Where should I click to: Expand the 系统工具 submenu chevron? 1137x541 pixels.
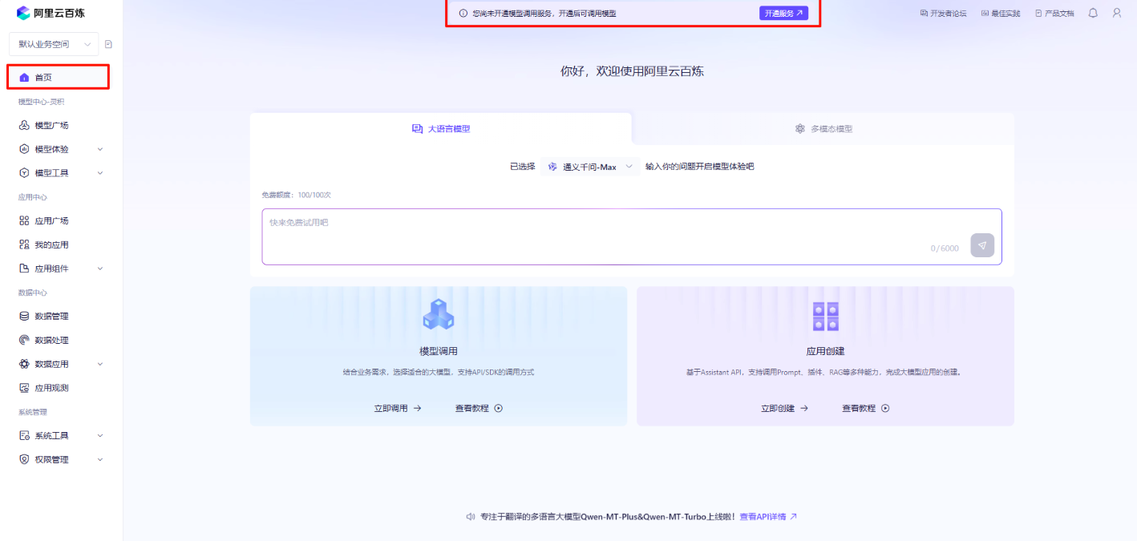pyautogui.click(x=100, y=435)
